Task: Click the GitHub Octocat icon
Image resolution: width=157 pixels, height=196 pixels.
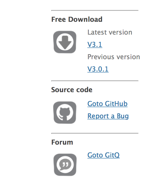Action: (65, 113)
